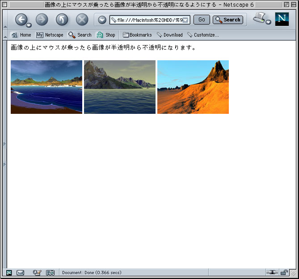The width and height of the screenshot is (299, 279).
Task: Toggle the sidebar using the left edge grippy
Action: [5, 154]
